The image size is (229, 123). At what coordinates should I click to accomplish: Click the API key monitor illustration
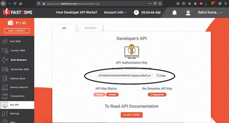tap(132, 51)
